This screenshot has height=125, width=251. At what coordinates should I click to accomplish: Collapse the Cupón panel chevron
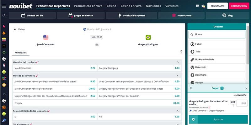point(246,88)
